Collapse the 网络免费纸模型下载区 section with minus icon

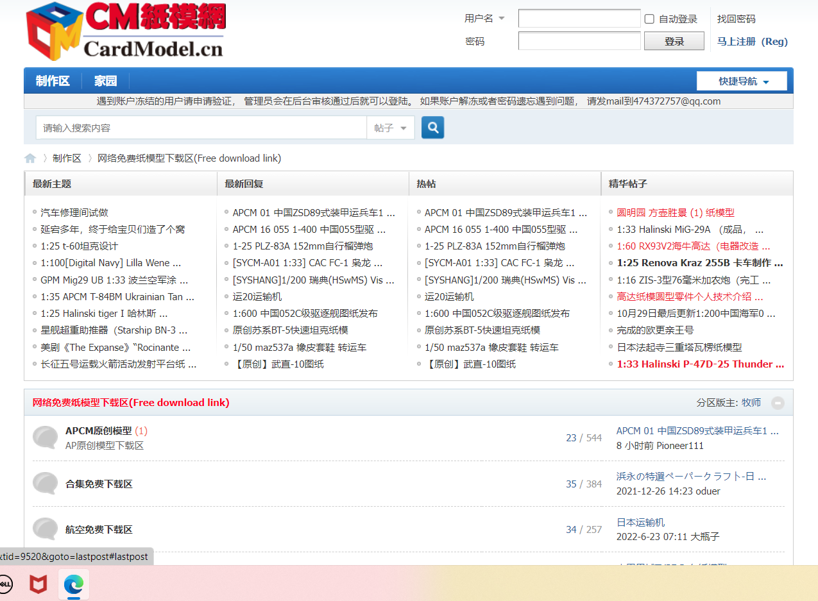point(778,403)
